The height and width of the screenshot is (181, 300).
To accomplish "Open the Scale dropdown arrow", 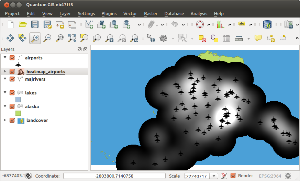I will click(x=214, y=176).
